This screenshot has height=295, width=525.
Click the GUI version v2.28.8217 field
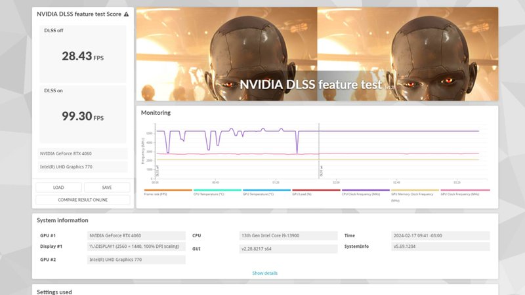(x=288, y=249)
